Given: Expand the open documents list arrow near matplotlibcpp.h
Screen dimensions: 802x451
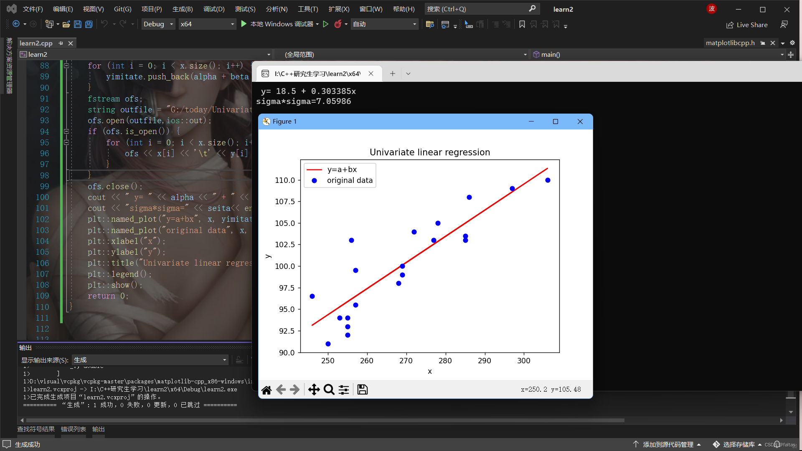Looking at the screenshot, I should pos(783,43).
